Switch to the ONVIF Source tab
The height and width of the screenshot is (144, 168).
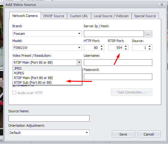pyautogui.click(x=54, y=16)
